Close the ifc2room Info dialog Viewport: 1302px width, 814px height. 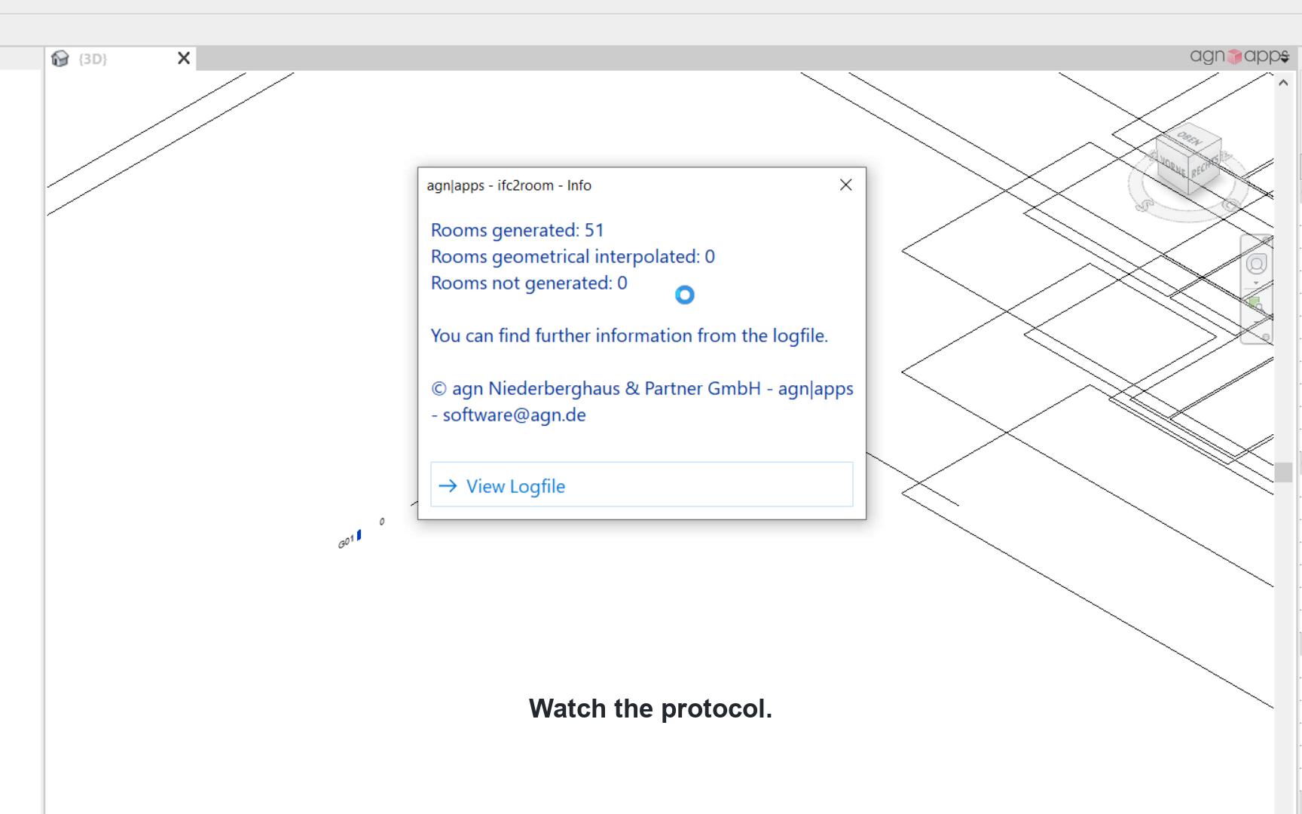click(x=845, y=185)
